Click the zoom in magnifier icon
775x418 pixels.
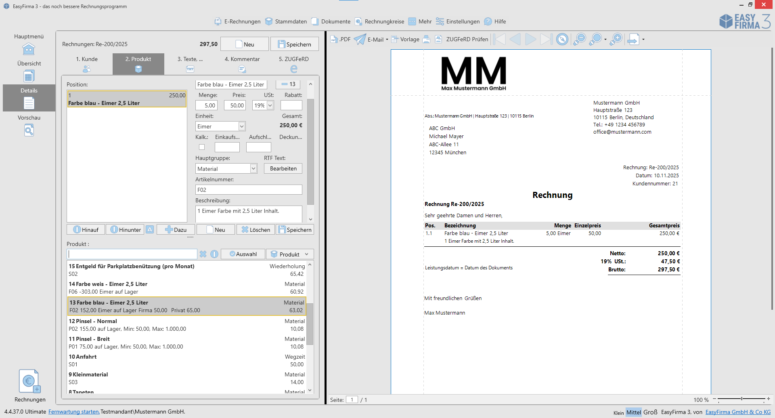(616, 39)
